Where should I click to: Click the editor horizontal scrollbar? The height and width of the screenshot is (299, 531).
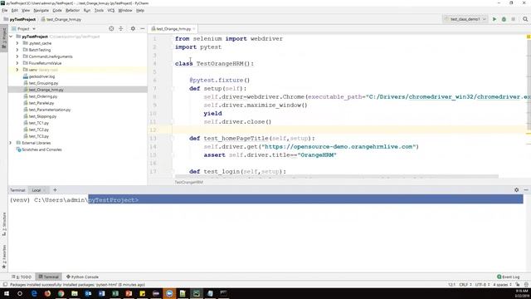click(x=337, y=176)
